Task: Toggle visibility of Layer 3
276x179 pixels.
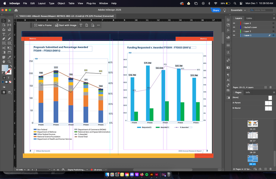Action: pos(234,31)
